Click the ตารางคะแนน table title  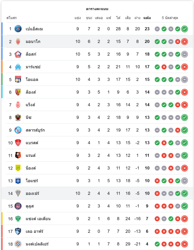(x=97, y=9)
